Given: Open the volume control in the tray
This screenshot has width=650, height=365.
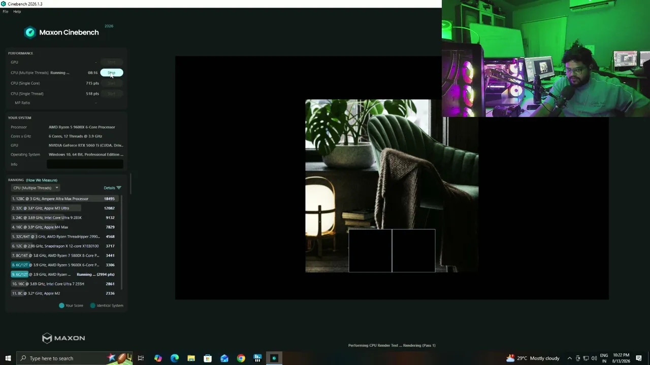Looking at the screenshot, I should (x=594, y=358).
